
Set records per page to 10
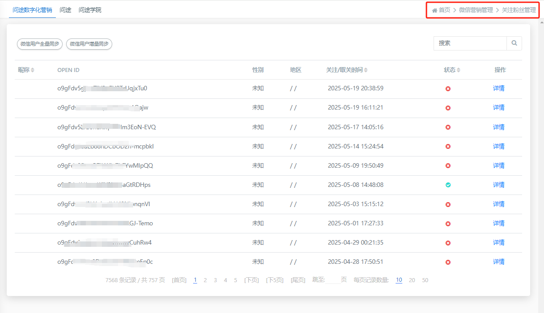coord(399,280)
